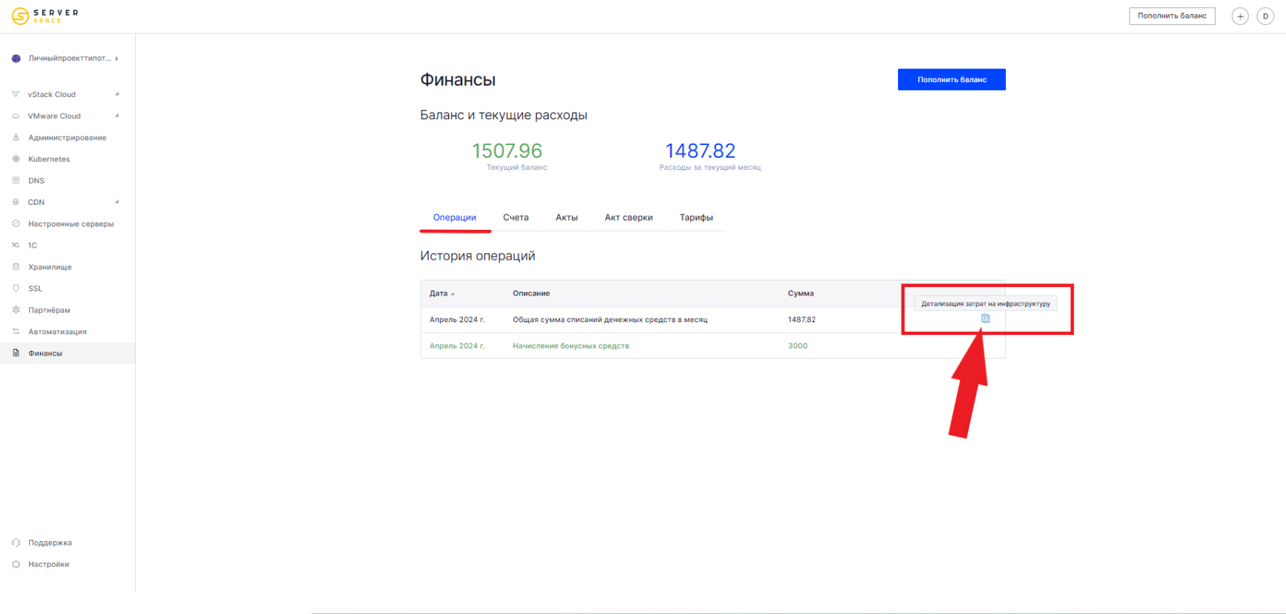Click the Описание column header

coord(531,293)
